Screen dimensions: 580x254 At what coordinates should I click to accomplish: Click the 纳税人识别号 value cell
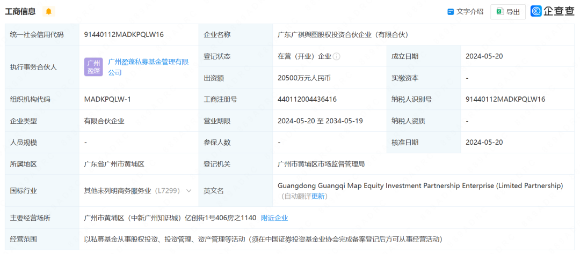click(505, 99)
